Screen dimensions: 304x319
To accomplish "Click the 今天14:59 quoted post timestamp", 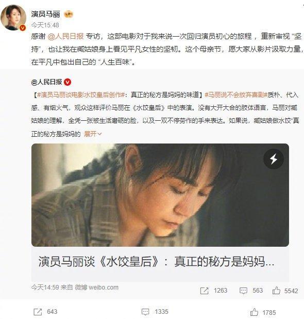I will tap(45, 288).
